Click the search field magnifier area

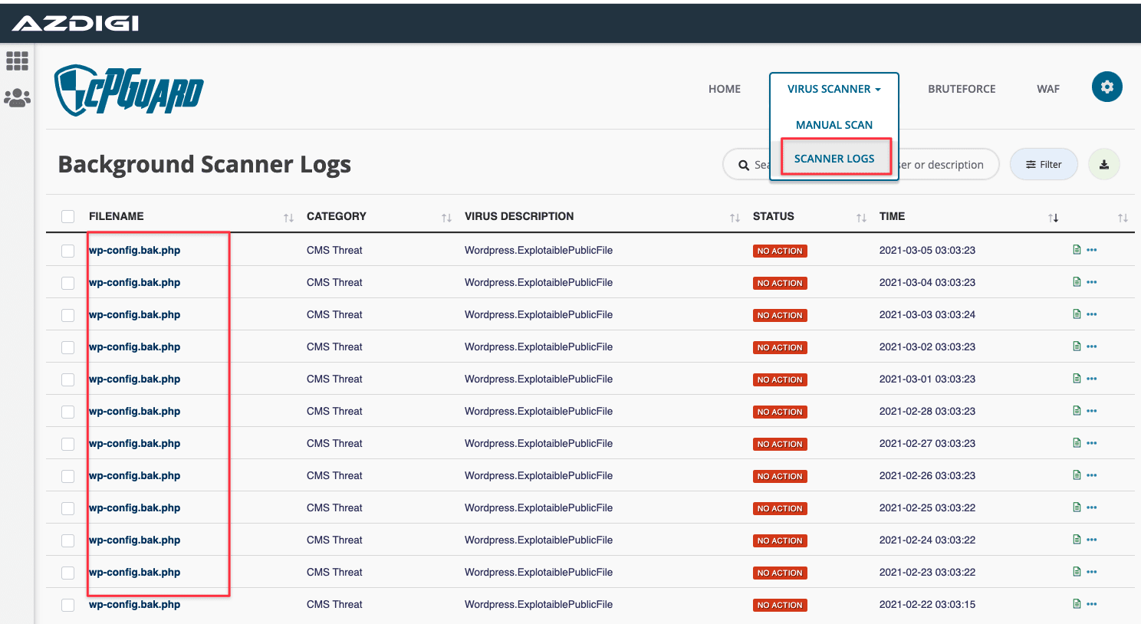[745, 165]
